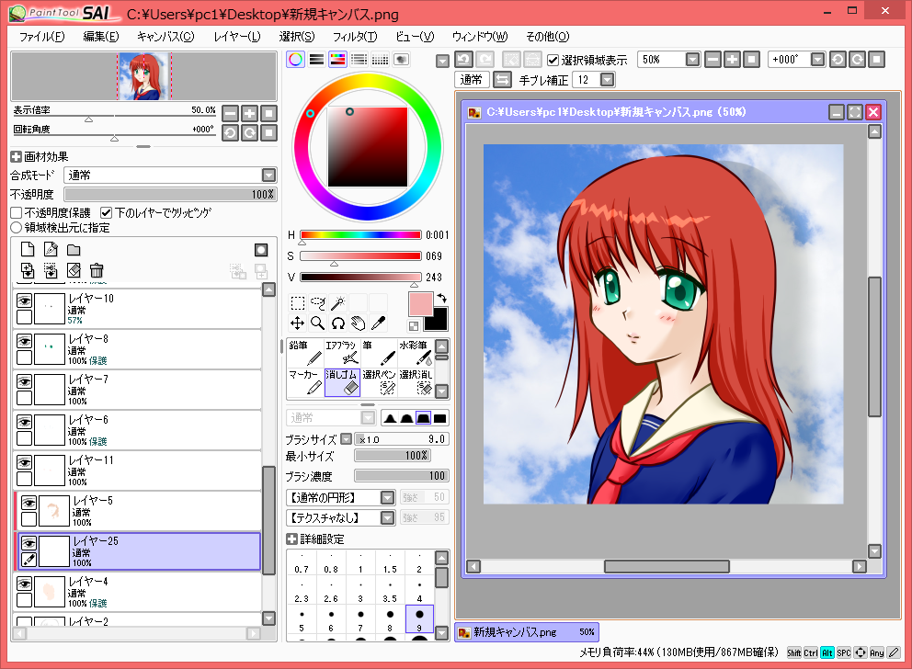Expand the 画材効果 section
This screenshot has height=669, width=912.
pyautogui.click(x=16, y=157)
